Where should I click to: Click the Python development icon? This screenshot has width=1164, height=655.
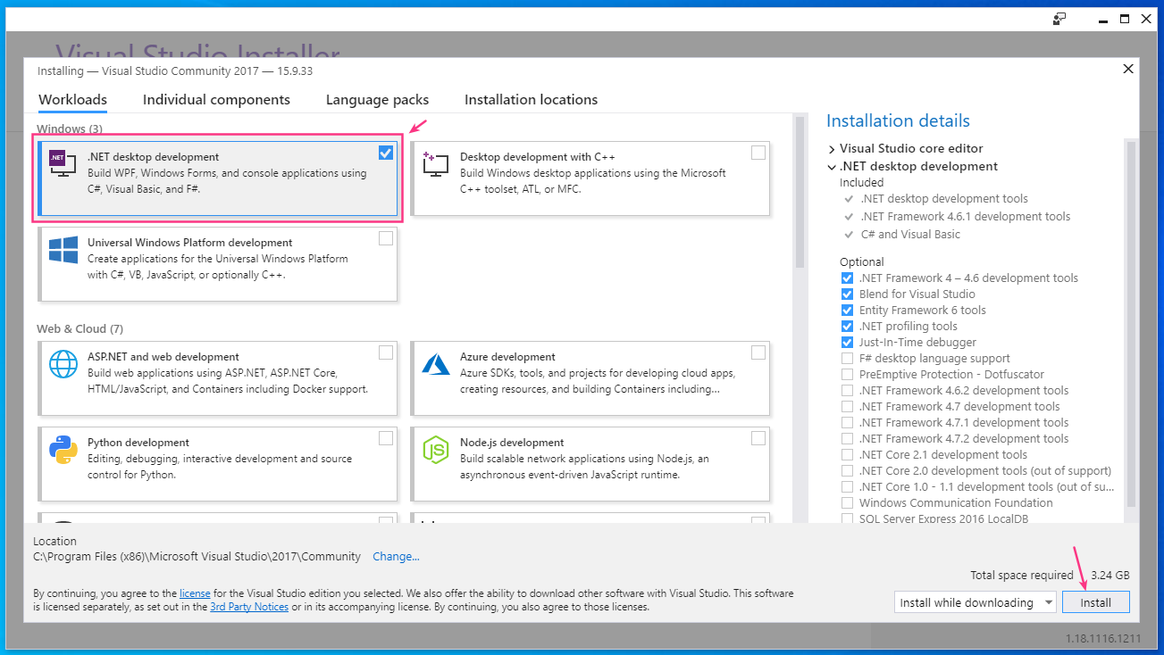63,449
